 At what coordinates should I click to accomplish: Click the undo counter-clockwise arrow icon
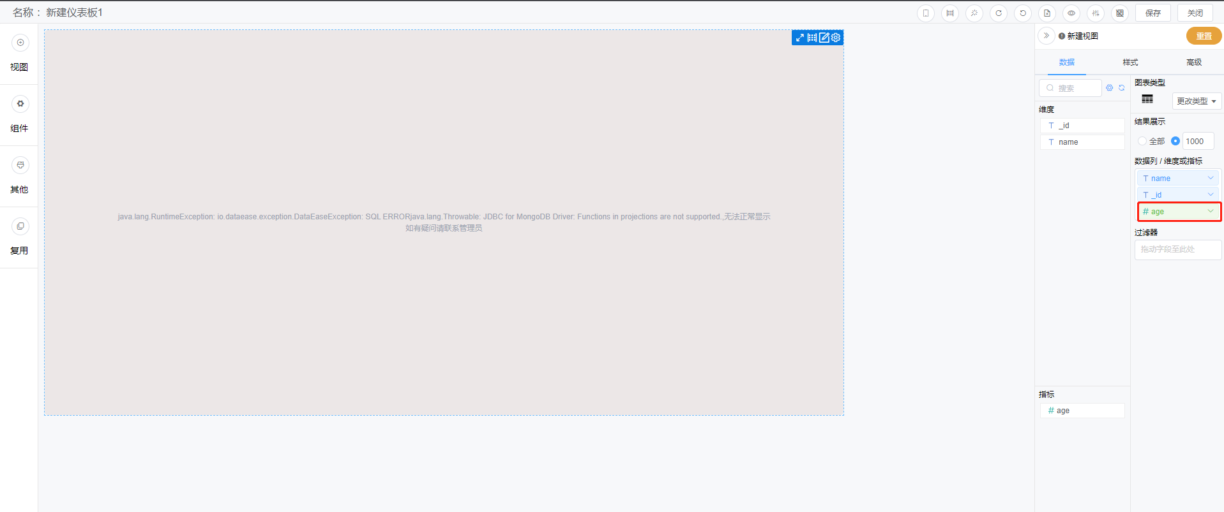(1023, 13)
